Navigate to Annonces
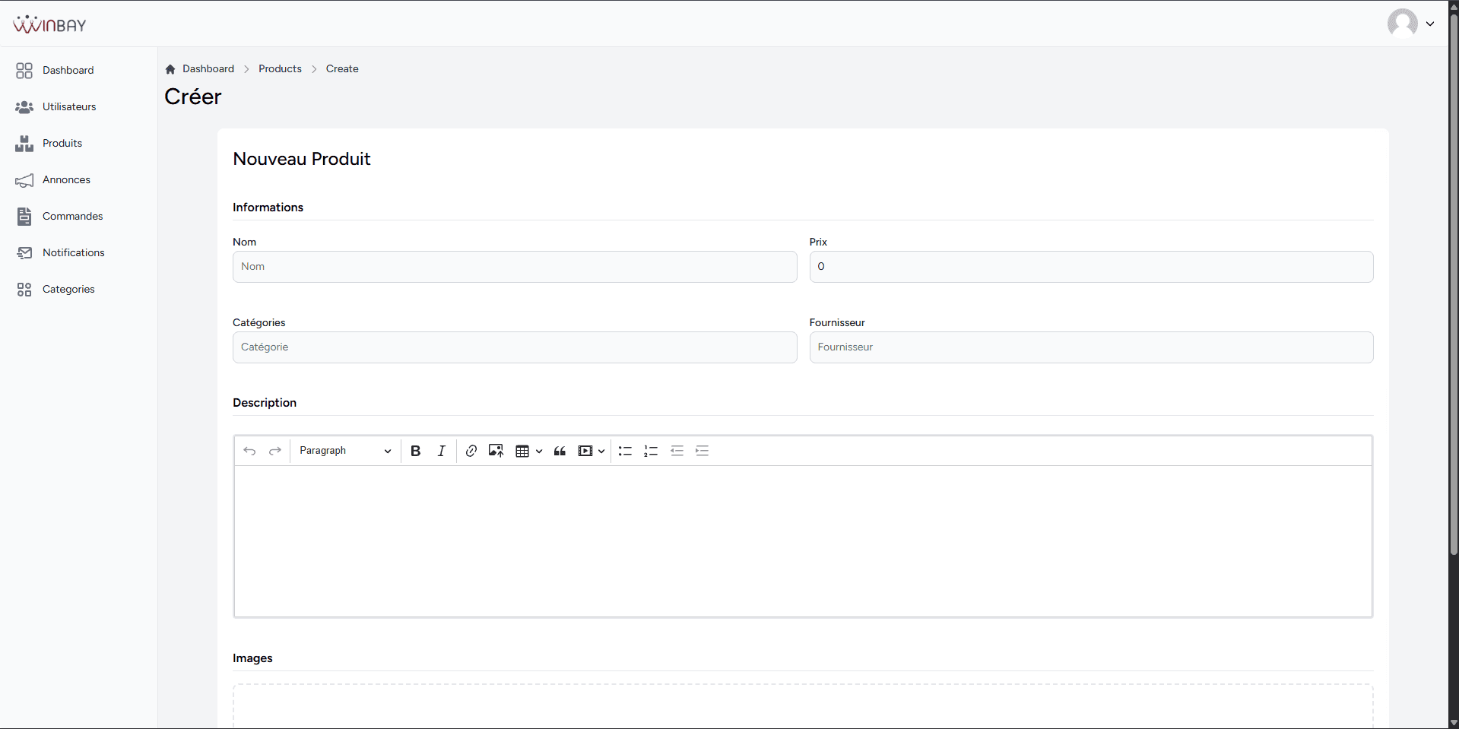Viewport: 1459px width, 729px height. pyautogui.click(x=66, y=179)
